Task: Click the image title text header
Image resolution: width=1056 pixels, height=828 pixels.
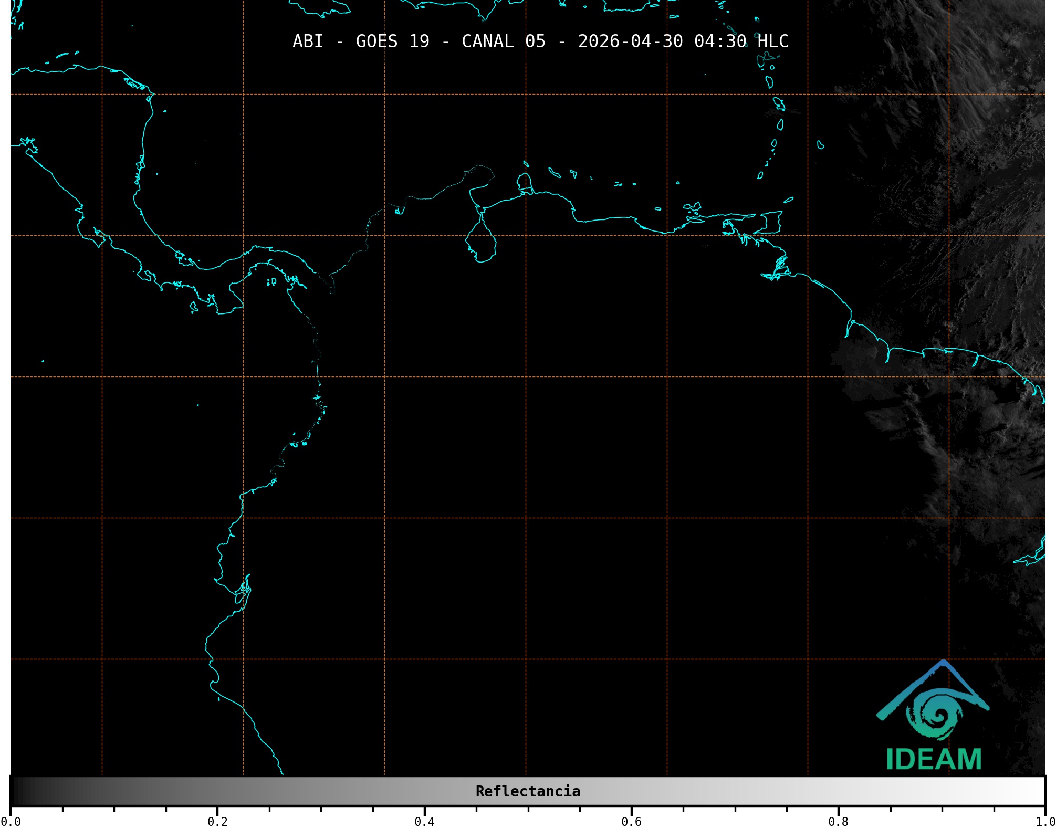Action: (x=540, y=41)
